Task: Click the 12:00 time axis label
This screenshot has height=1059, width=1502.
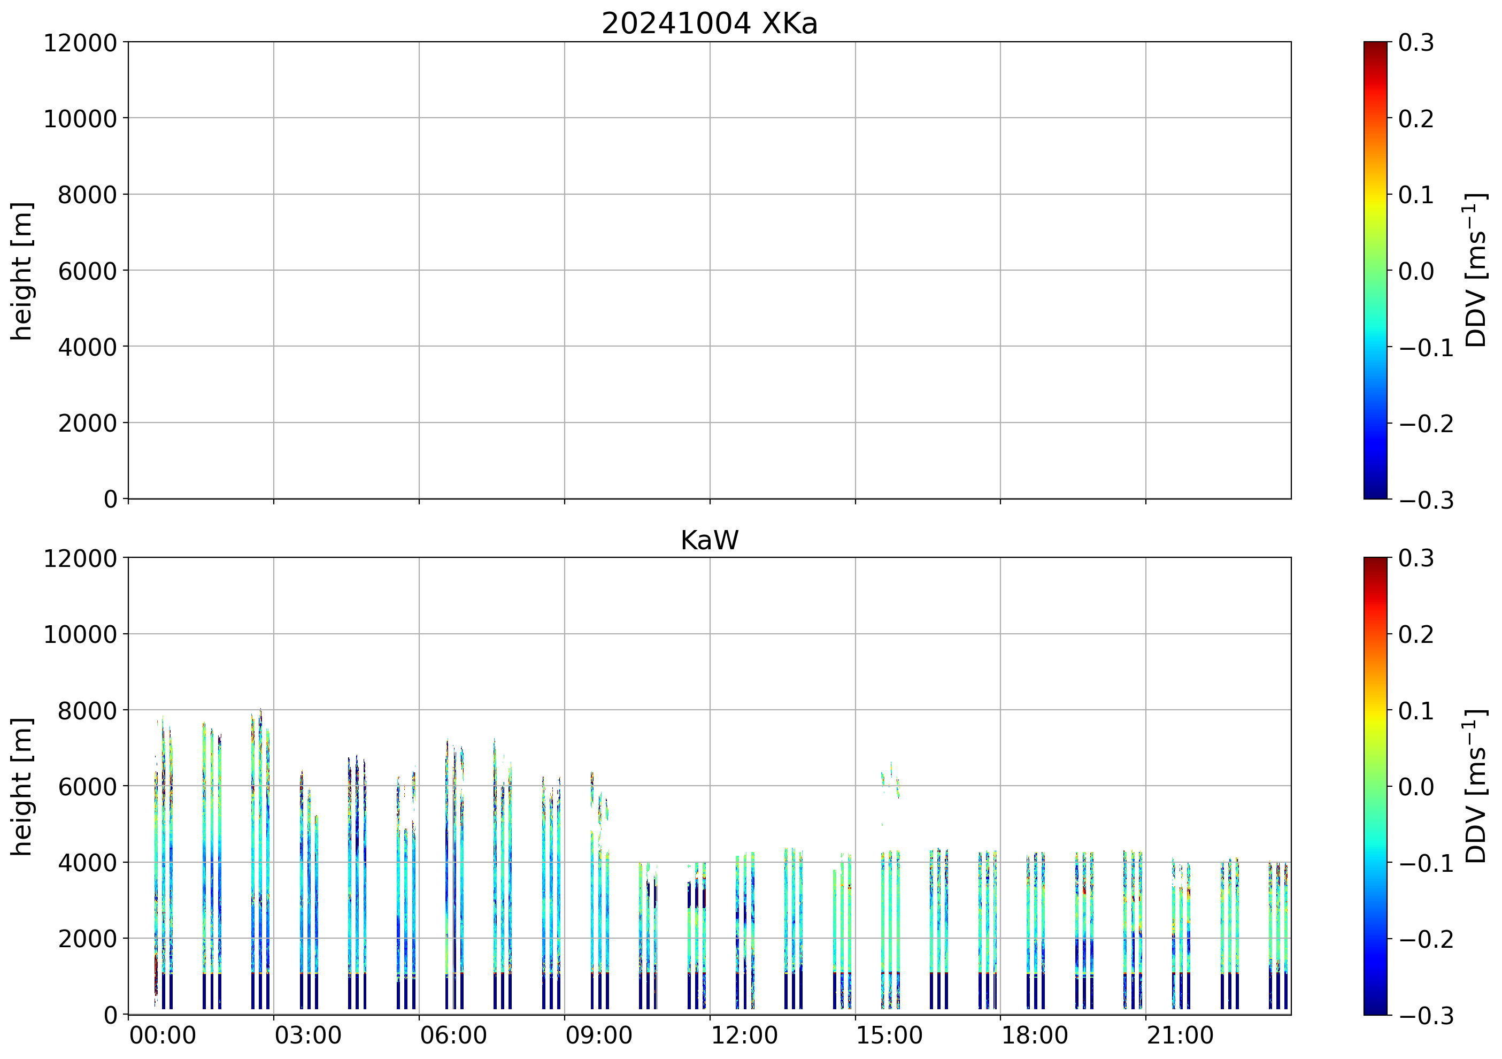Action: 744,1036
